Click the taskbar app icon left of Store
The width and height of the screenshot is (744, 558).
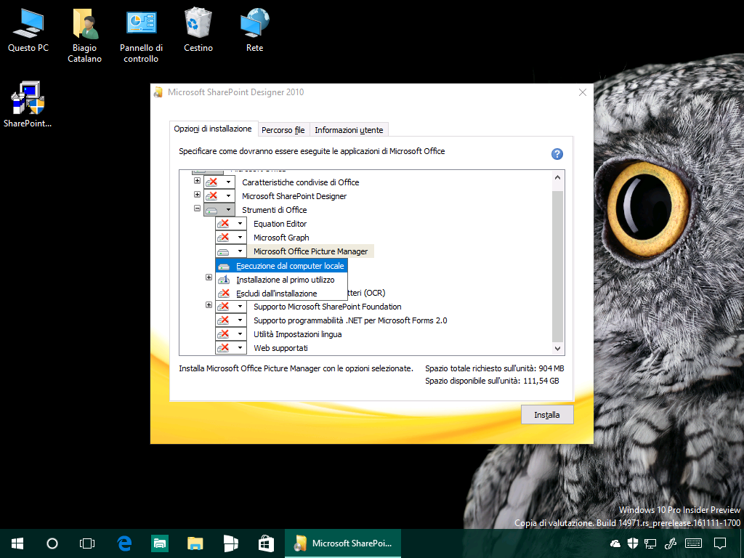point(230,543)
